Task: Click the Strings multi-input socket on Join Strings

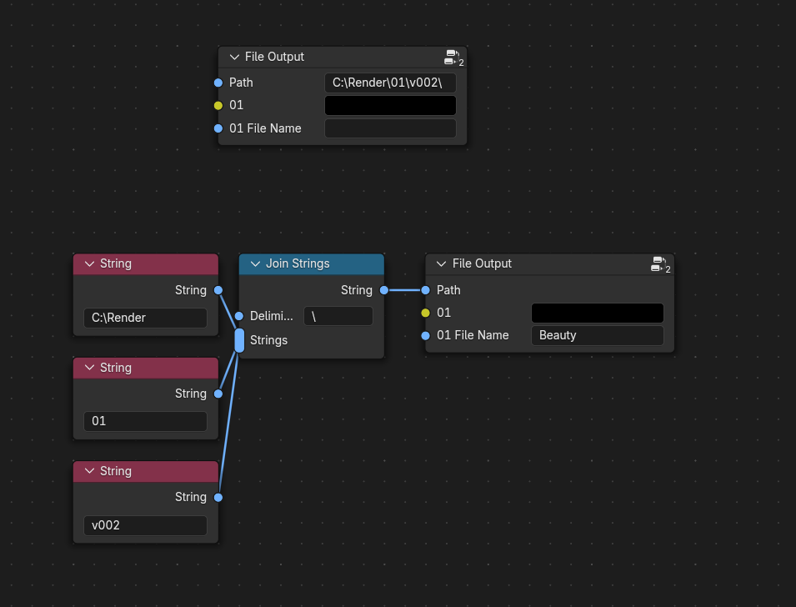Action: pyautogui.click(x=239, y=340)
